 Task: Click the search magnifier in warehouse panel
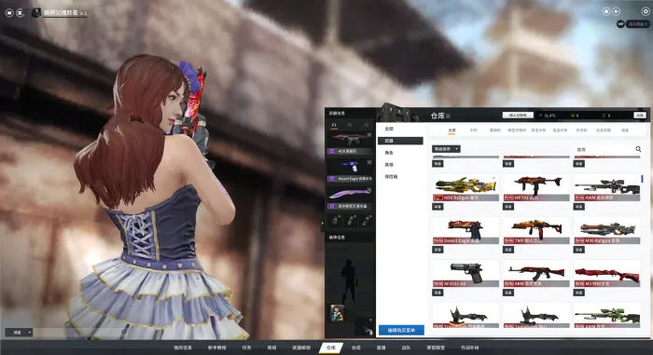pyautogui.click(x=638, y=149)
